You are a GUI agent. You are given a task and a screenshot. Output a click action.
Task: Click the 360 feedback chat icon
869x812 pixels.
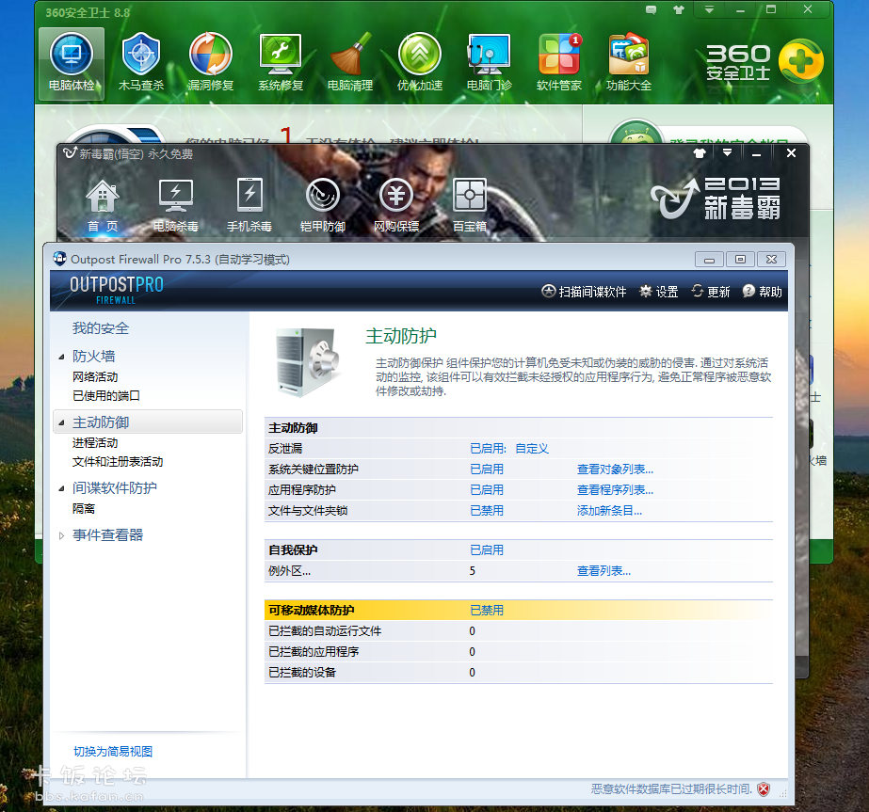[652, 10]
